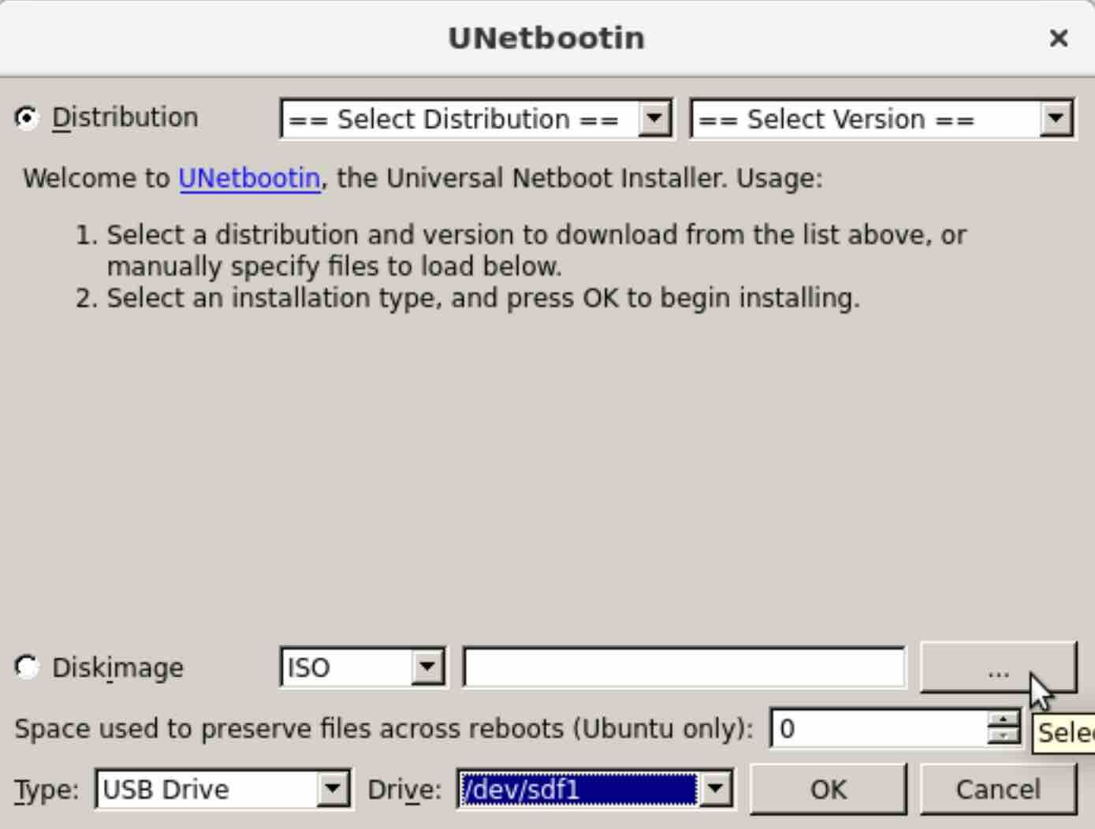Increase the persistence space with up arrow
Image resolution: width=1095 pixels, height=829 pixels.
(x=1004, y=719)
